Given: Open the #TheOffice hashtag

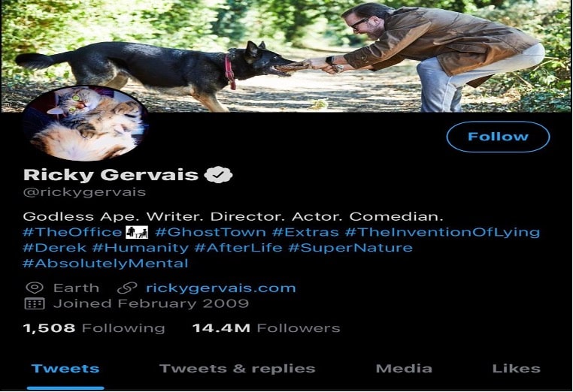Looking at the screenshot, I should [x=72, y=232].
